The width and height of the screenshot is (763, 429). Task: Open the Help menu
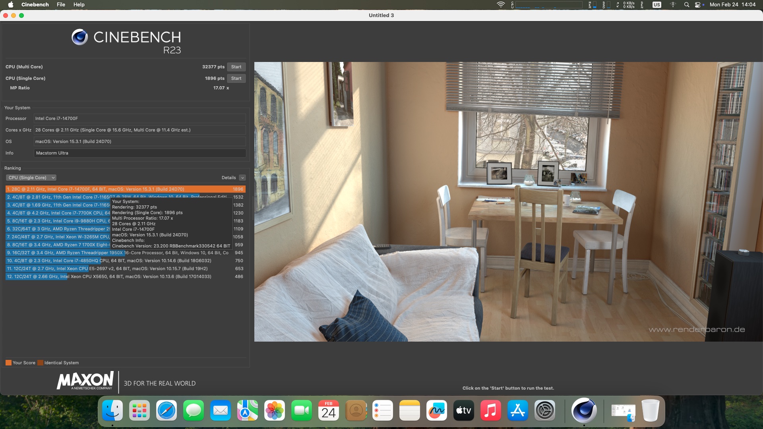[79, 5]
